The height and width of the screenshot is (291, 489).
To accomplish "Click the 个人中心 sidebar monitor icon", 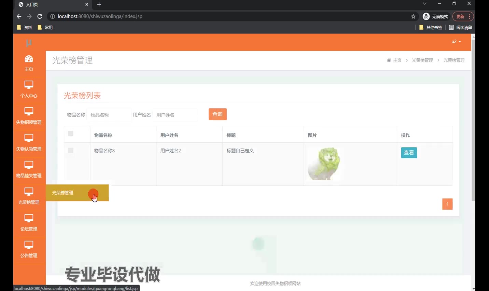I will coord(29,85).
